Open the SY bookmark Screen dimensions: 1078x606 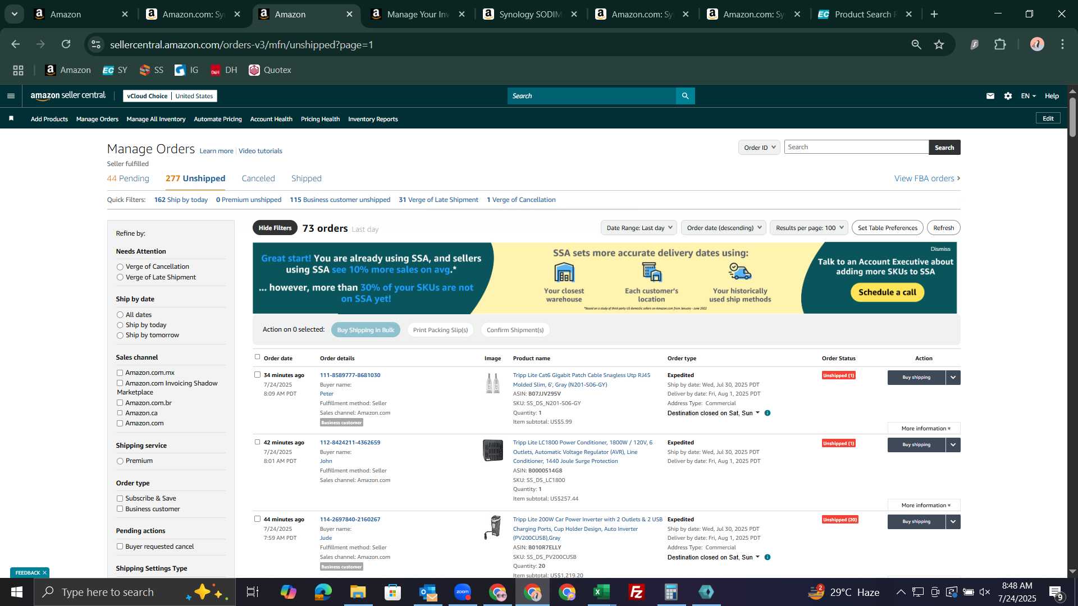(x=115, y=70)
